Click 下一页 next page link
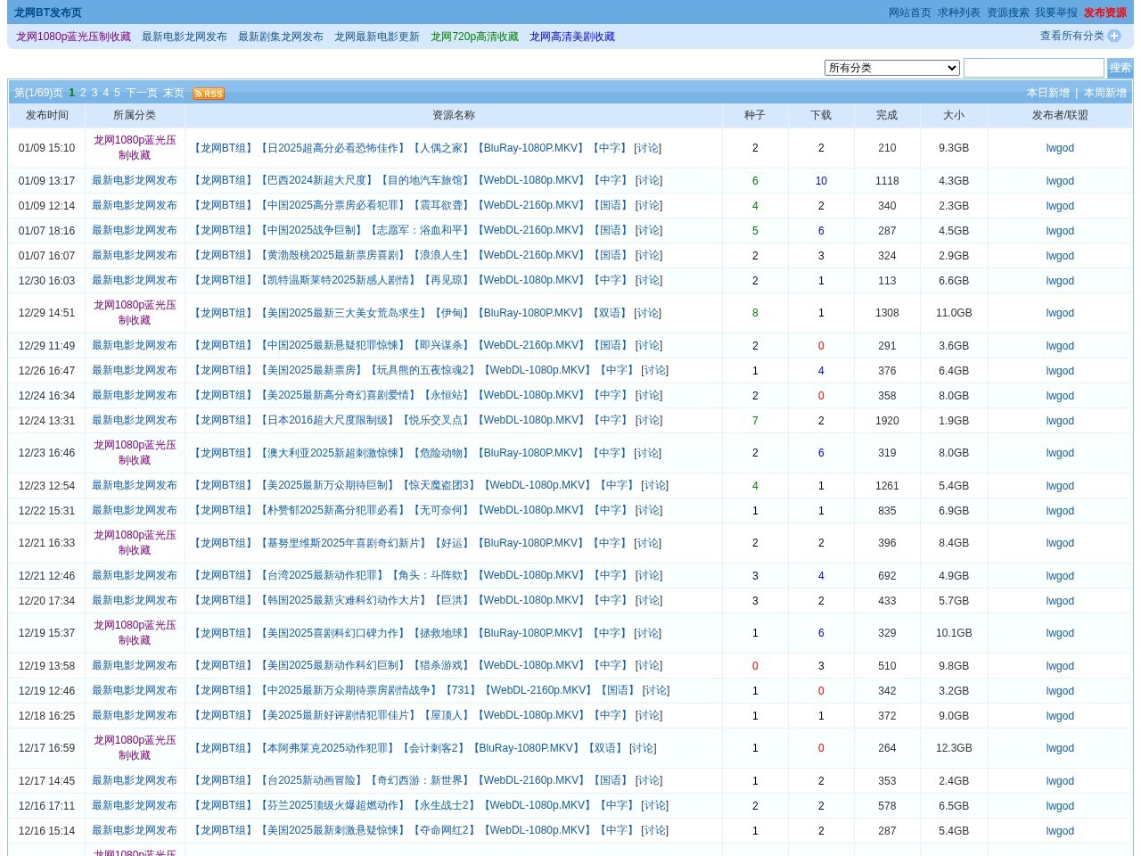This screenshot has height=856, width=1141. click(141, 93)
